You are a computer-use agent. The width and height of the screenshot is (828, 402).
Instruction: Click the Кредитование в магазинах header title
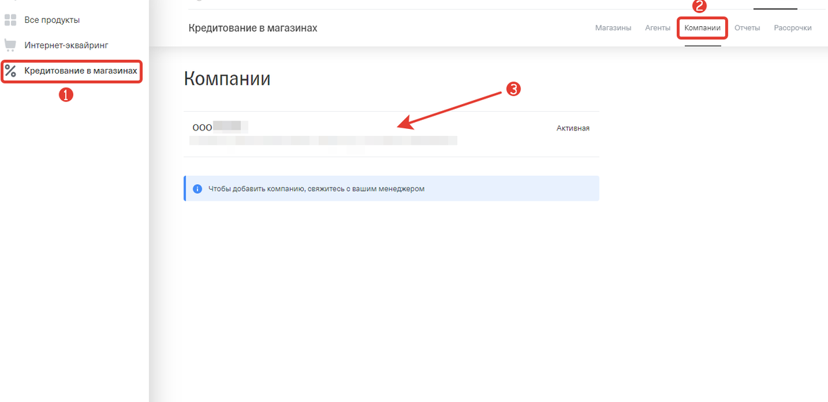coord(252,28)
